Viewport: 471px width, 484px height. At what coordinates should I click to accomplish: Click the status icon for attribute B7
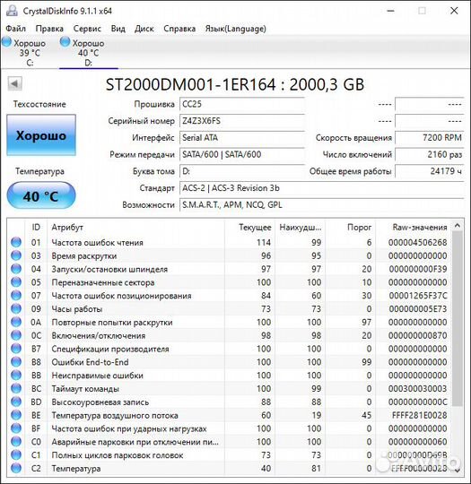click(x=16, y=349)
